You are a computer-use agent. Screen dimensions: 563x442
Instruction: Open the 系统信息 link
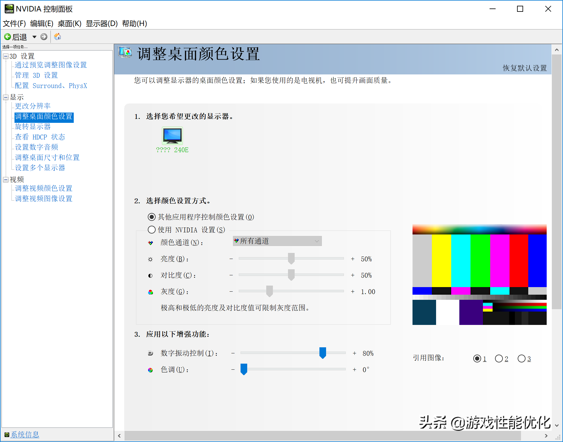(25, 435)
